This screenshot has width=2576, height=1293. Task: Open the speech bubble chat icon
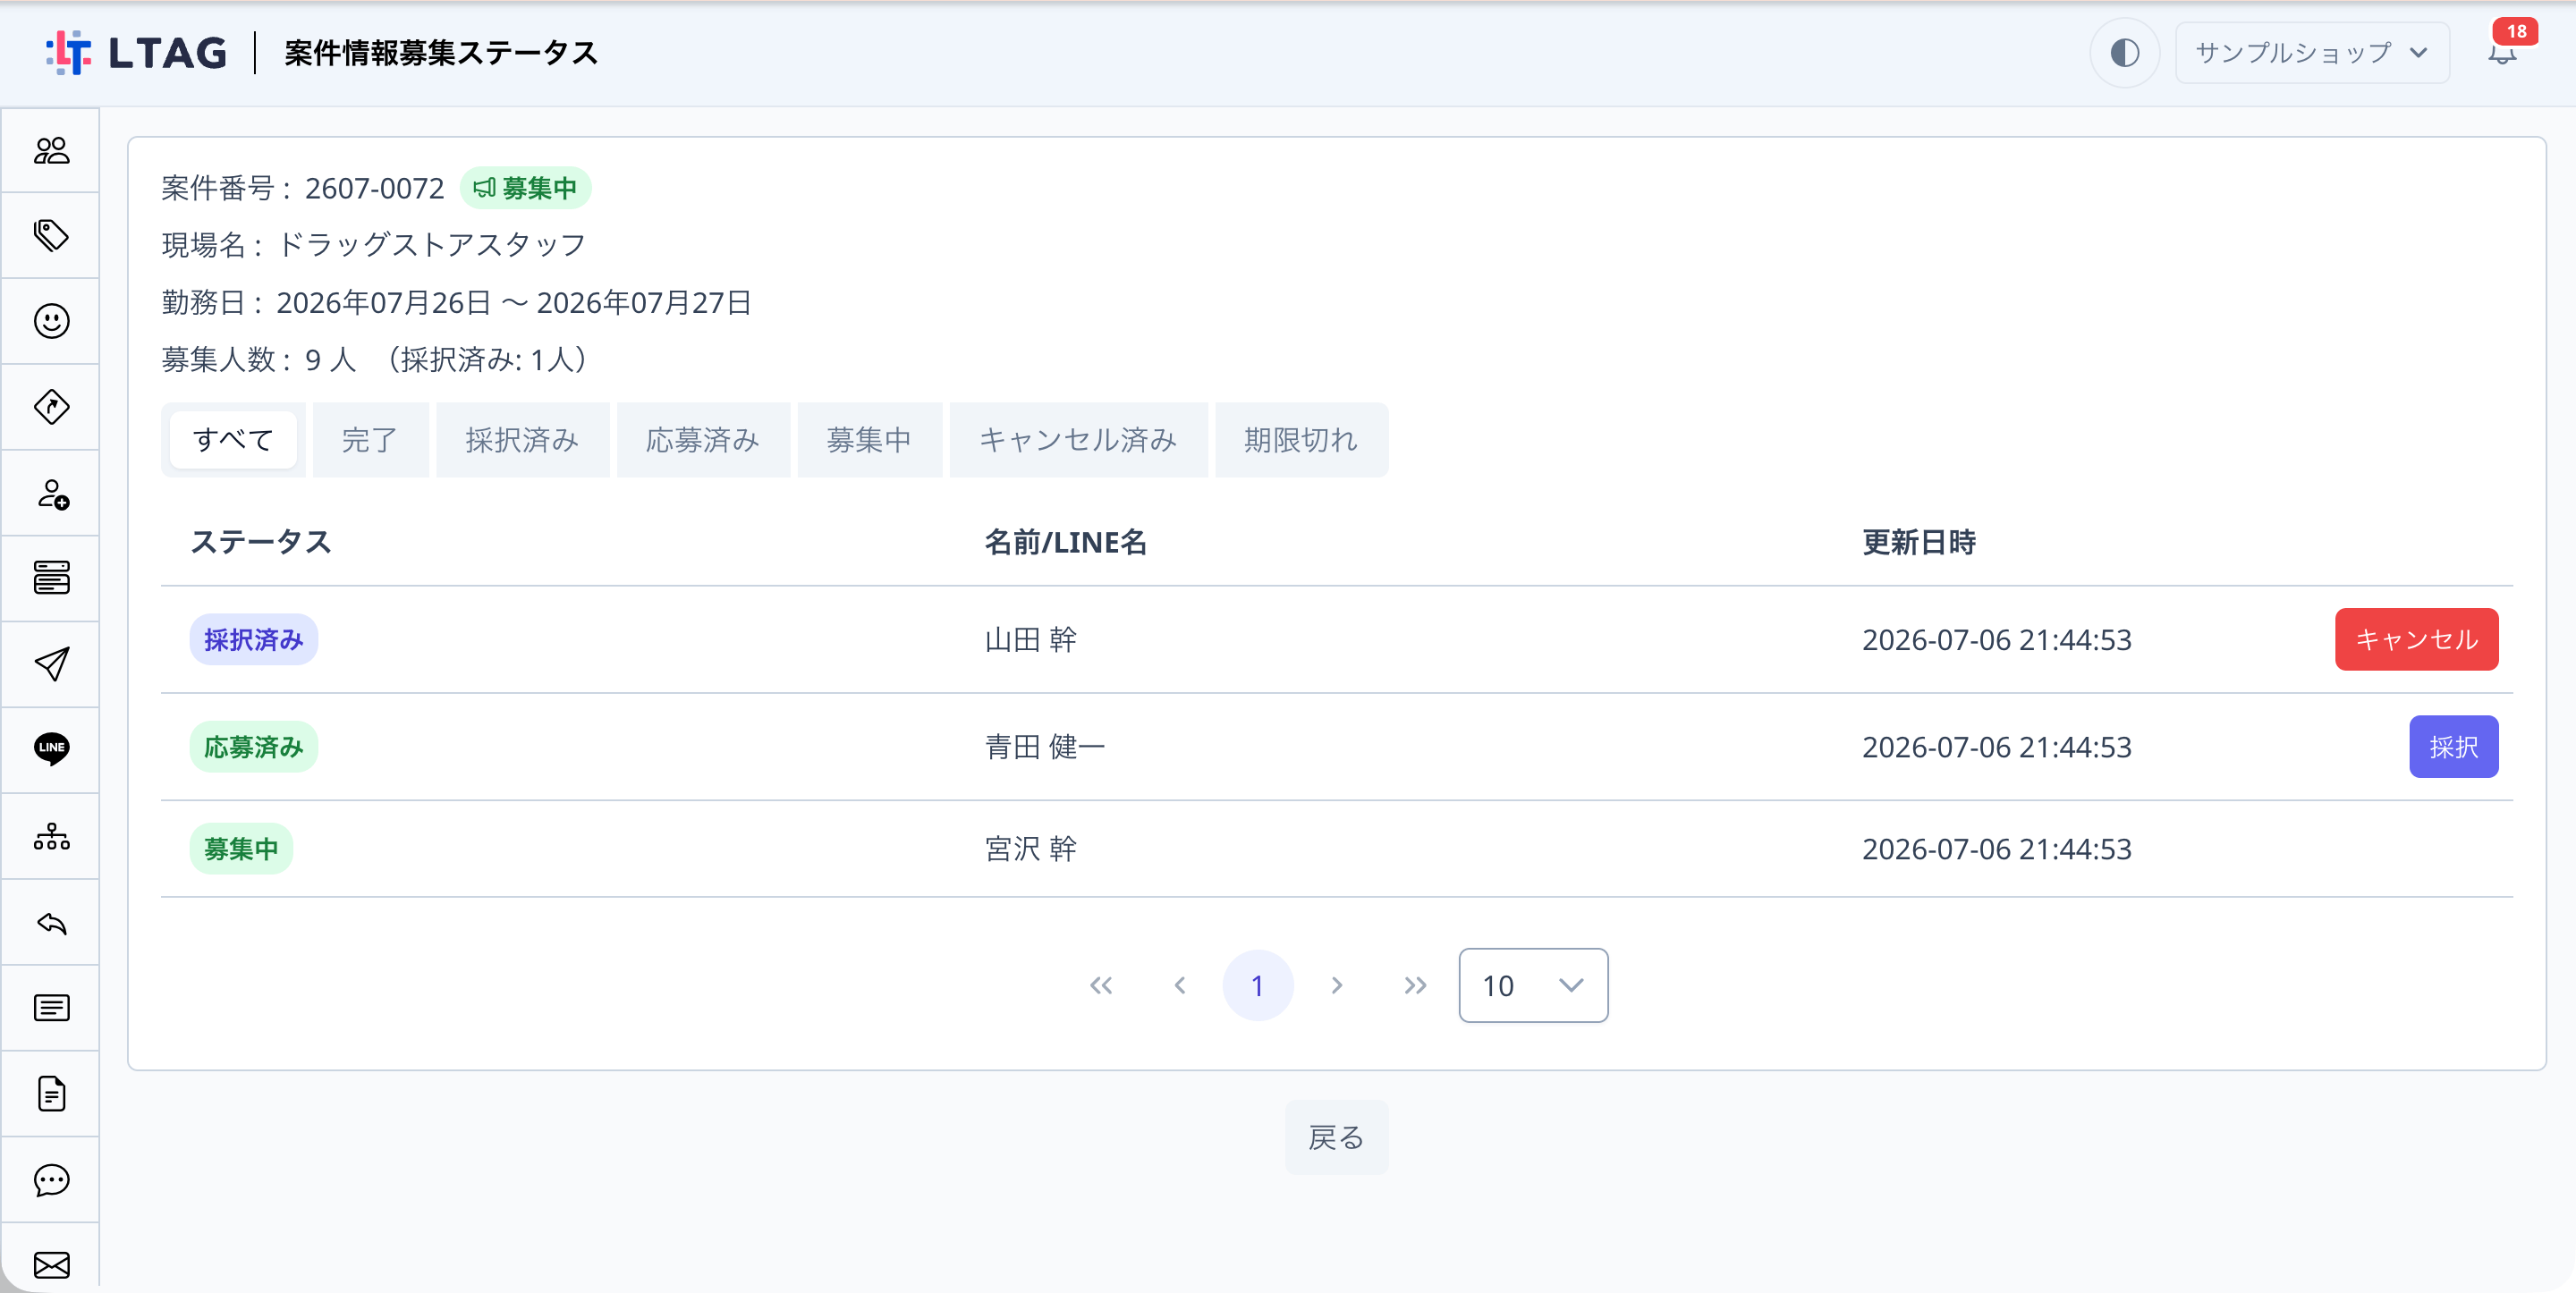[51, 1180]
